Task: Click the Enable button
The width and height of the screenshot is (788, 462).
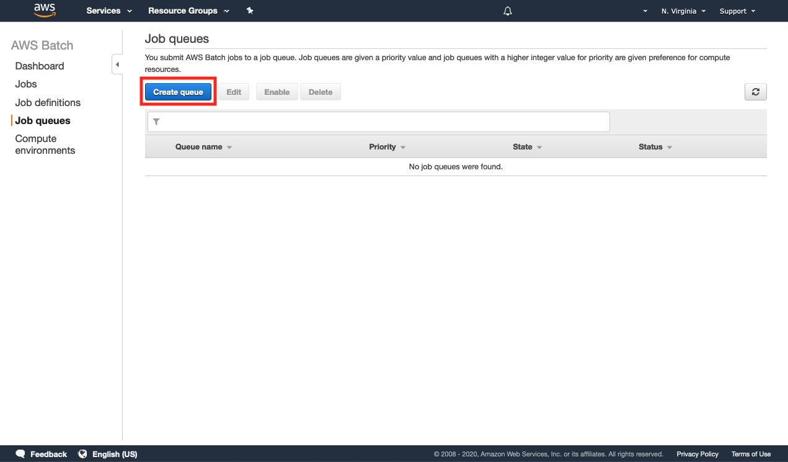Action: pos(277,92)
